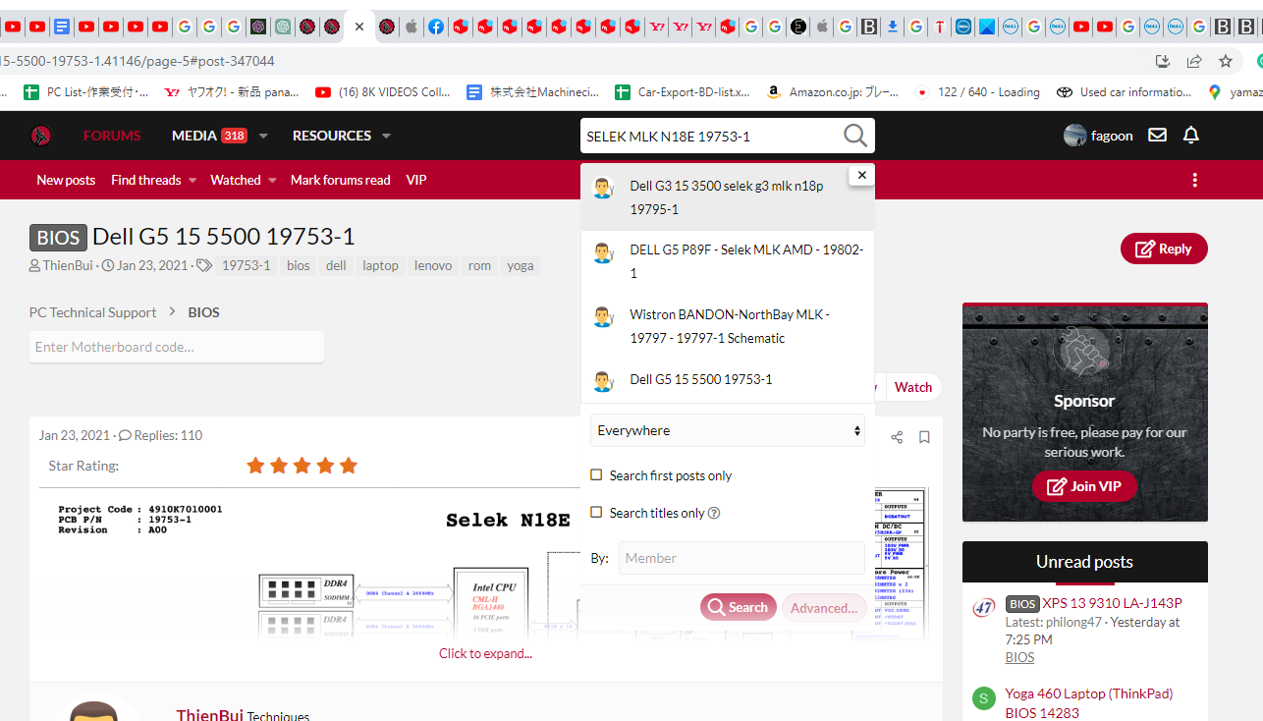Select Find threads in the navigation bar

(146, 180)
